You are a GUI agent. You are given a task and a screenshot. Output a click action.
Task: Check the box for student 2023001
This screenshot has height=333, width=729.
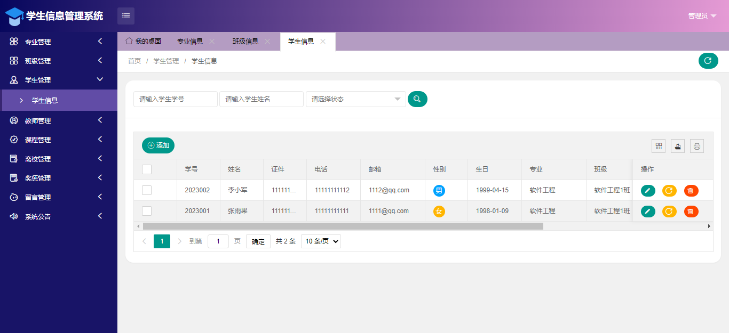coord(147,211)
